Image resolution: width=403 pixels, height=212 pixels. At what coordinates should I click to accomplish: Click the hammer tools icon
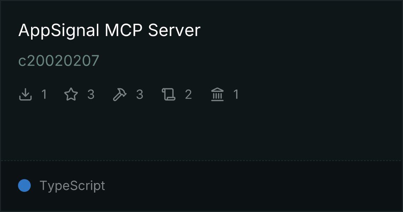[x=120, y=94]
